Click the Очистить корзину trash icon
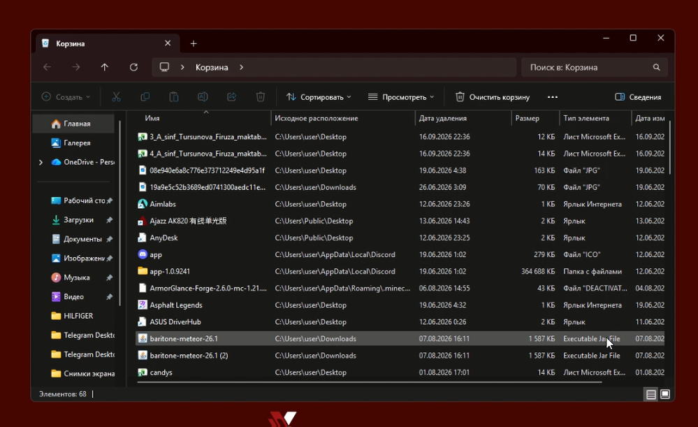 coord(460,96)
